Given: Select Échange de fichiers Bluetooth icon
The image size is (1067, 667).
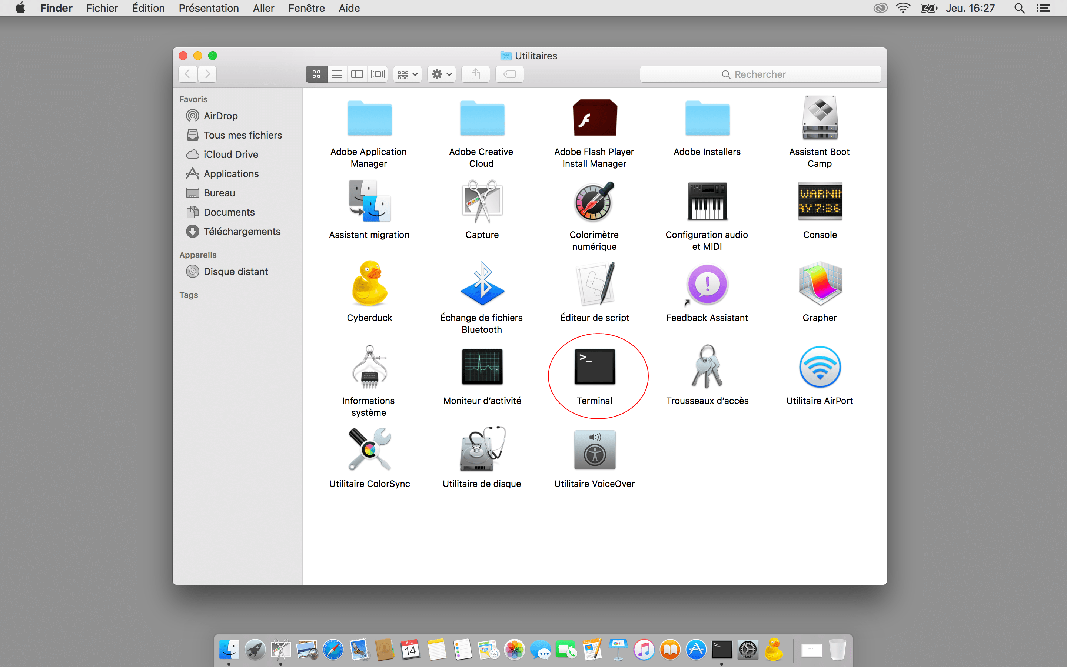Looking at the screenshot, I should pyautogui.click(x=482, y=283).
